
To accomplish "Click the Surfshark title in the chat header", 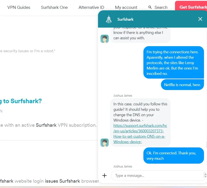I will click(125, 19).
